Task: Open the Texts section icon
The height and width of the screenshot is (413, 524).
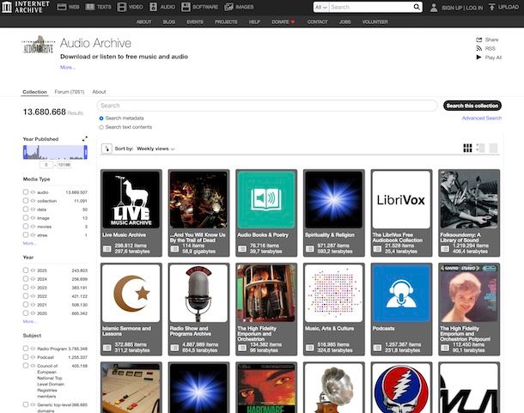Action: [x=90, y=7]
